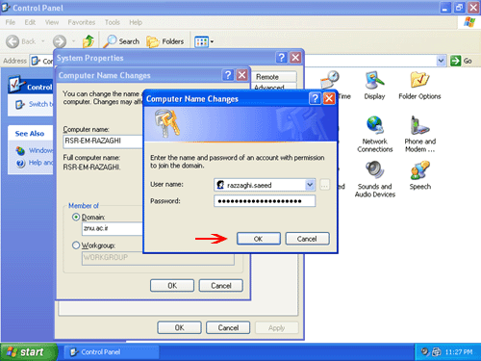Image resolution: width=481 pixels, height=361 pixels.
Task: Click the Go button
Action: (x=461, y=61)
